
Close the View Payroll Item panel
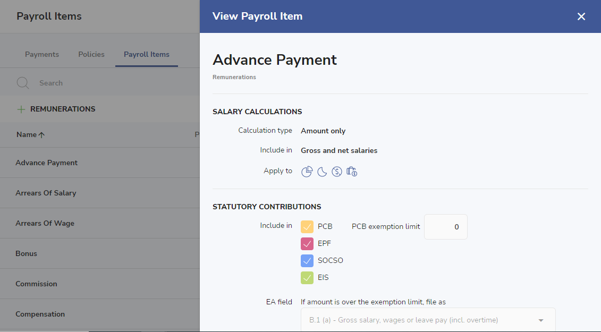pos(581,16)
